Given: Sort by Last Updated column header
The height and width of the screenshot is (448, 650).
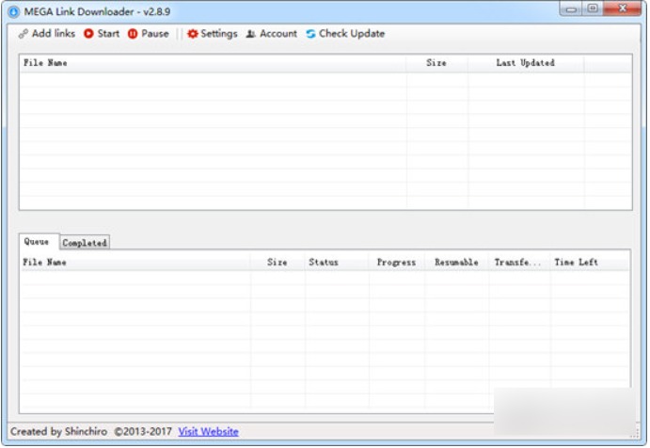Looking at the screenshot, I should (x=526, y=63).
